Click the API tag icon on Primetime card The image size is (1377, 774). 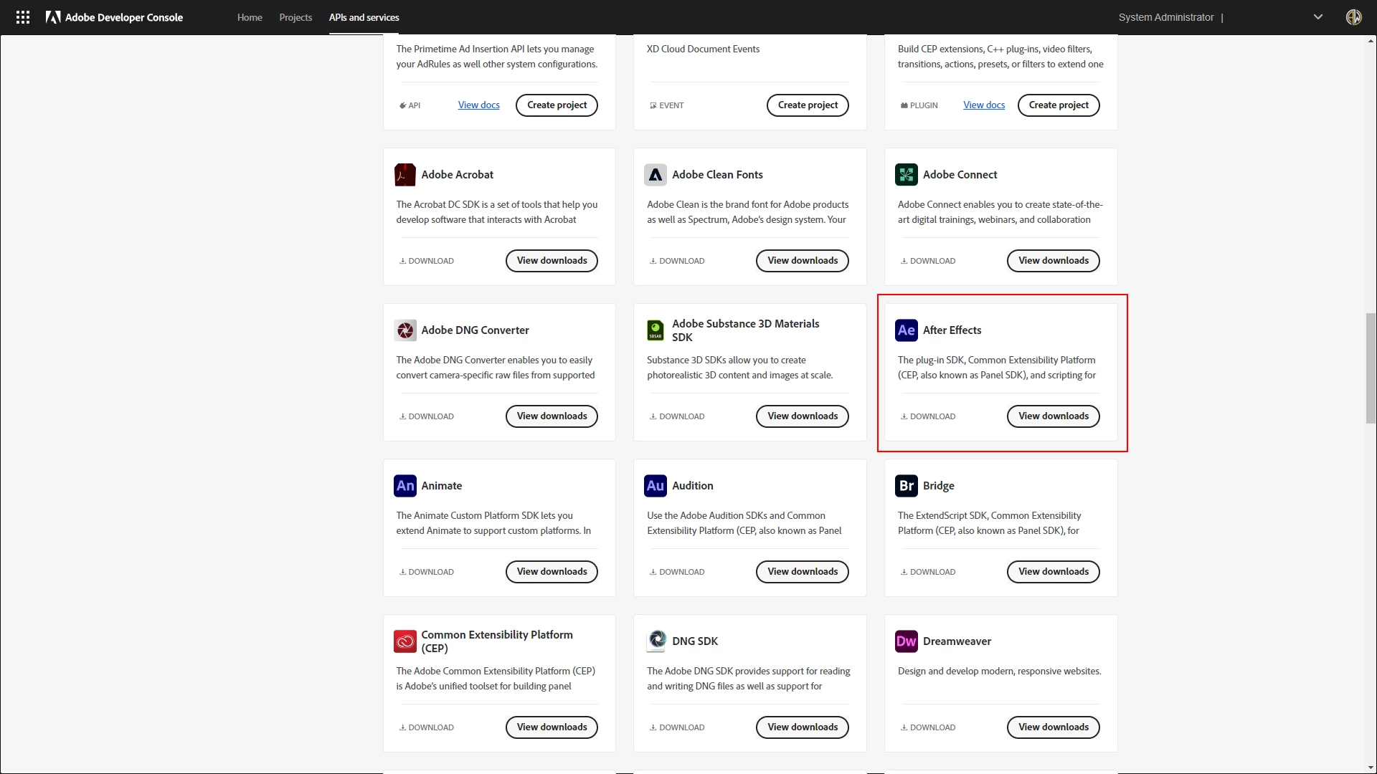tap(402, 105)
